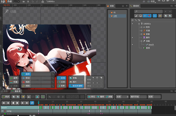The width and height of the screenshot is (176, 116).
Task: Collapse the 动画 tree node
Action: (x=141, y=41)
